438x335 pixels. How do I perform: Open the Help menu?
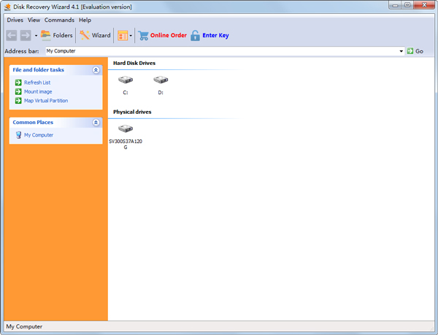click(85, 20)
